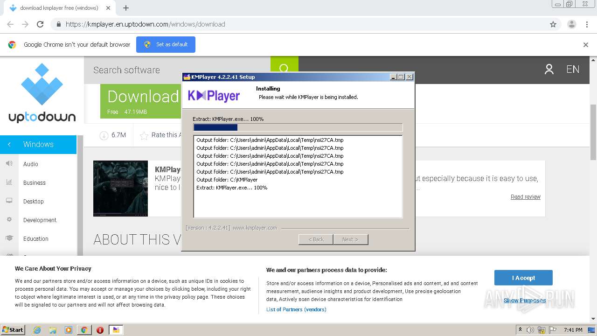Show hidden tray icons arrow
Viewport: 597px width, 336px height.
520,329
